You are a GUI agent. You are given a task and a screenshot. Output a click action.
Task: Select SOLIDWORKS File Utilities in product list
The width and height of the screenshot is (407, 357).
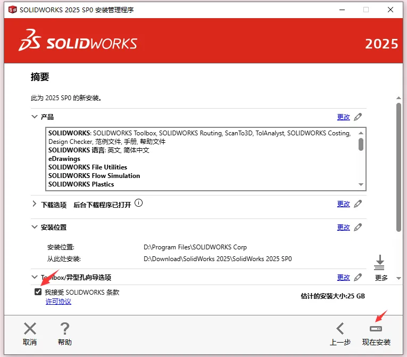88,167
